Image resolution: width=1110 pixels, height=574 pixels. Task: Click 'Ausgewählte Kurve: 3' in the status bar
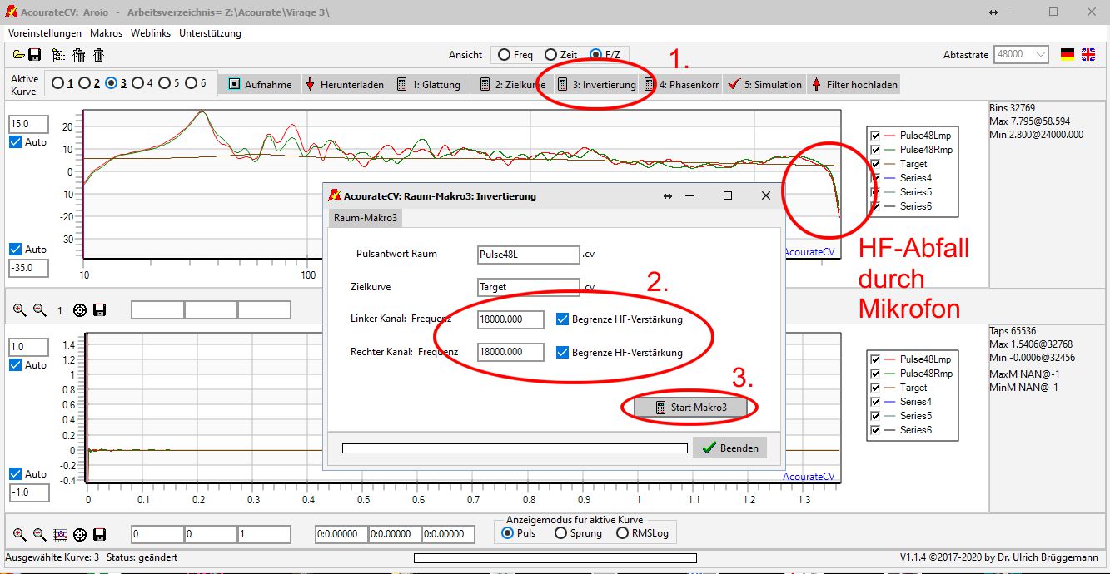(x=52, y=557)
